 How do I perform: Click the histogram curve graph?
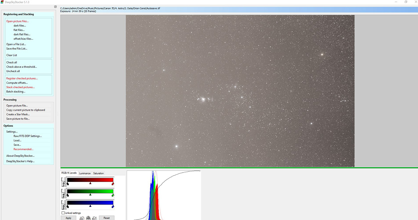click(164, 195)
